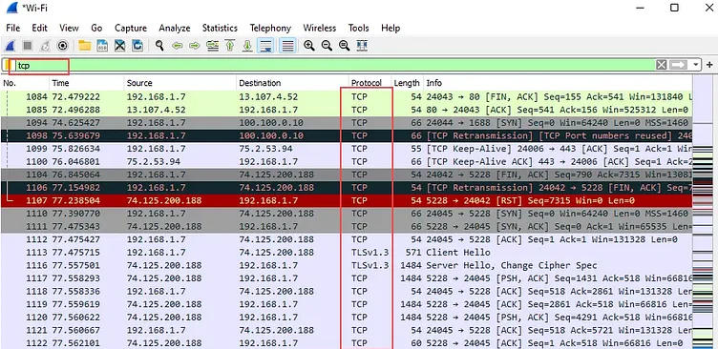Viewport: 718px width, 349px height.
Task: Sort by the Length column header
Action: (407, 83)
